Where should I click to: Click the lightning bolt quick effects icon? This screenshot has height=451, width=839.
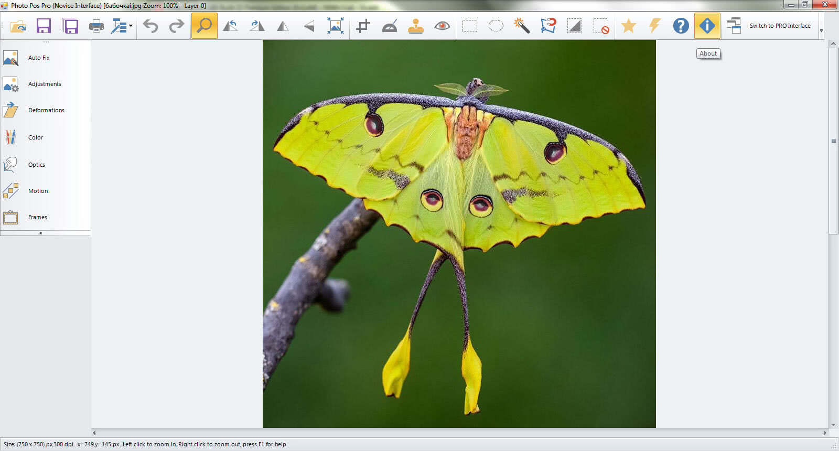tap(654, 26)
